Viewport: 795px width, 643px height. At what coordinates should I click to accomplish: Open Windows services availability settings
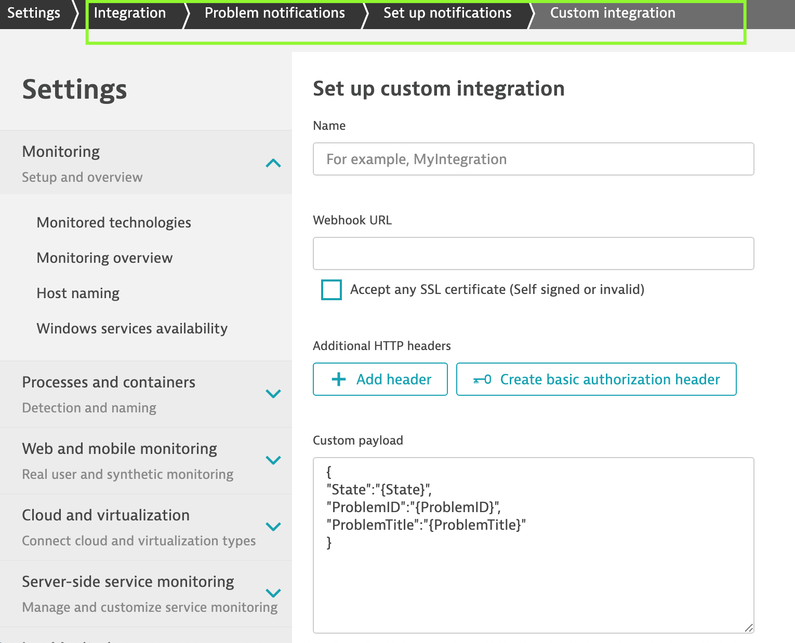(132, 328)
